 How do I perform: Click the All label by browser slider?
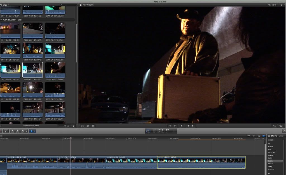pos(68,126)
